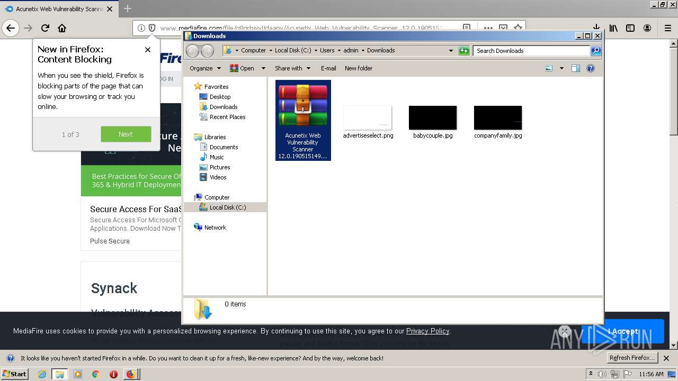Click volume icon in system tray

point(602,374)
